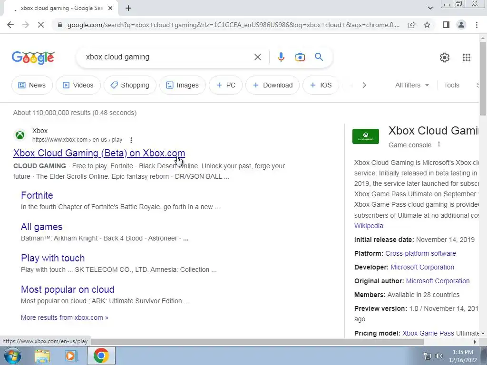The height and width of the screenshot is (365, 487).
Task: Open Xbox Cloud Gaming (Beta) on Xbox.com
Action: click(x=99, y=153)
